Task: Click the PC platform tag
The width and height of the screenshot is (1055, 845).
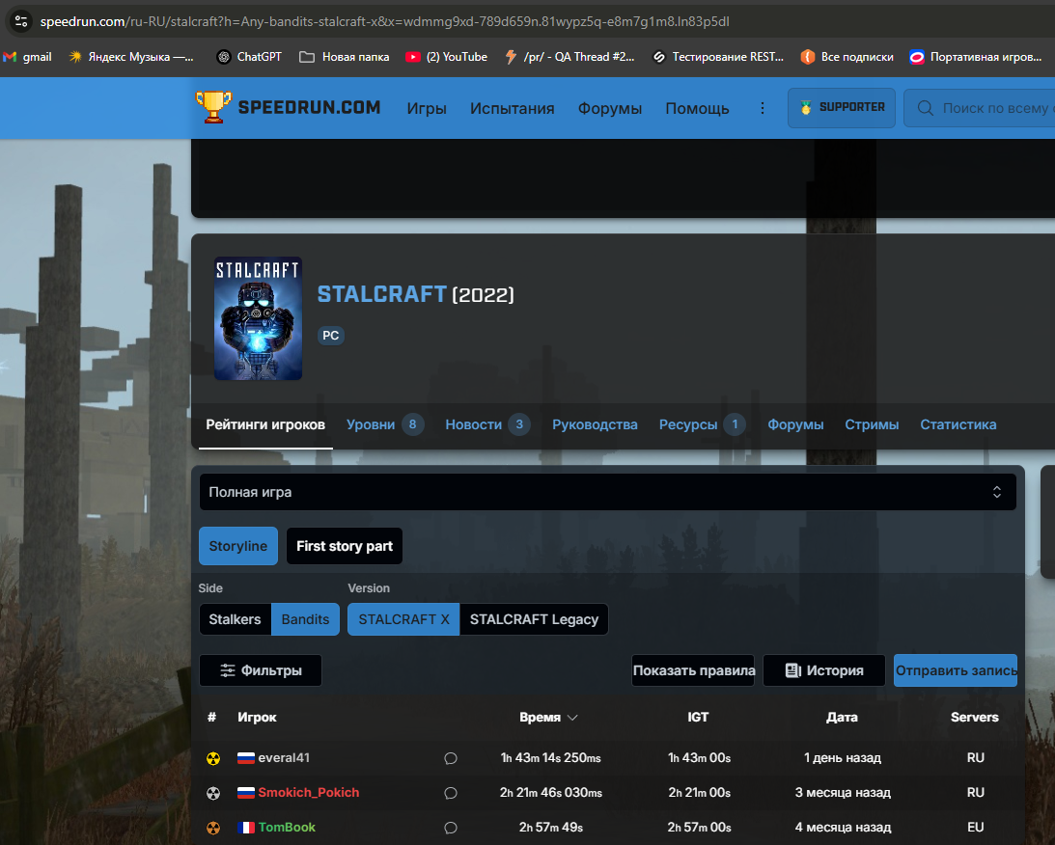Action: point(330,336)
